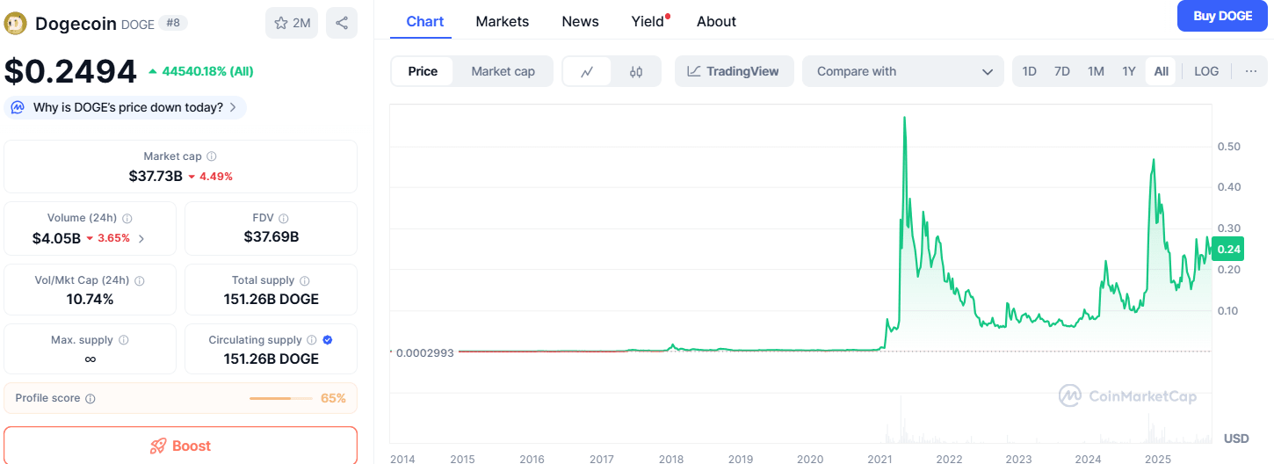
Task: Select the Price chart toggle
Action: 423,71
